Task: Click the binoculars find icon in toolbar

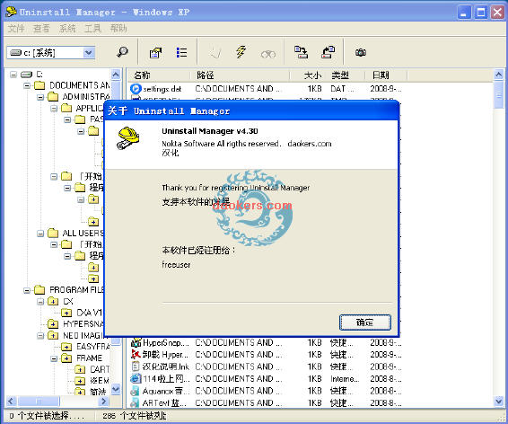Action: coord(268,54)
